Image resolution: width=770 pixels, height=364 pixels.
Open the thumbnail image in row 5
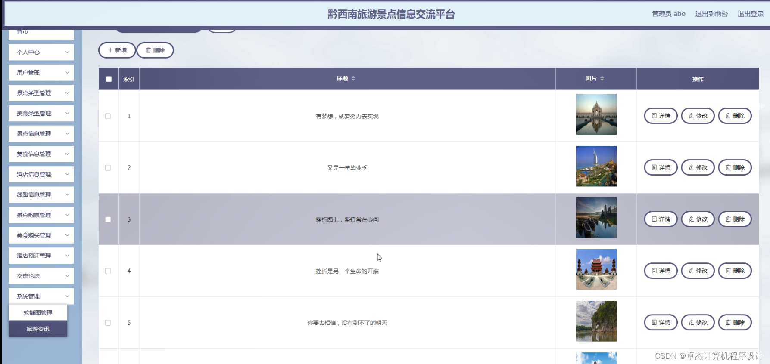point(596,321)
